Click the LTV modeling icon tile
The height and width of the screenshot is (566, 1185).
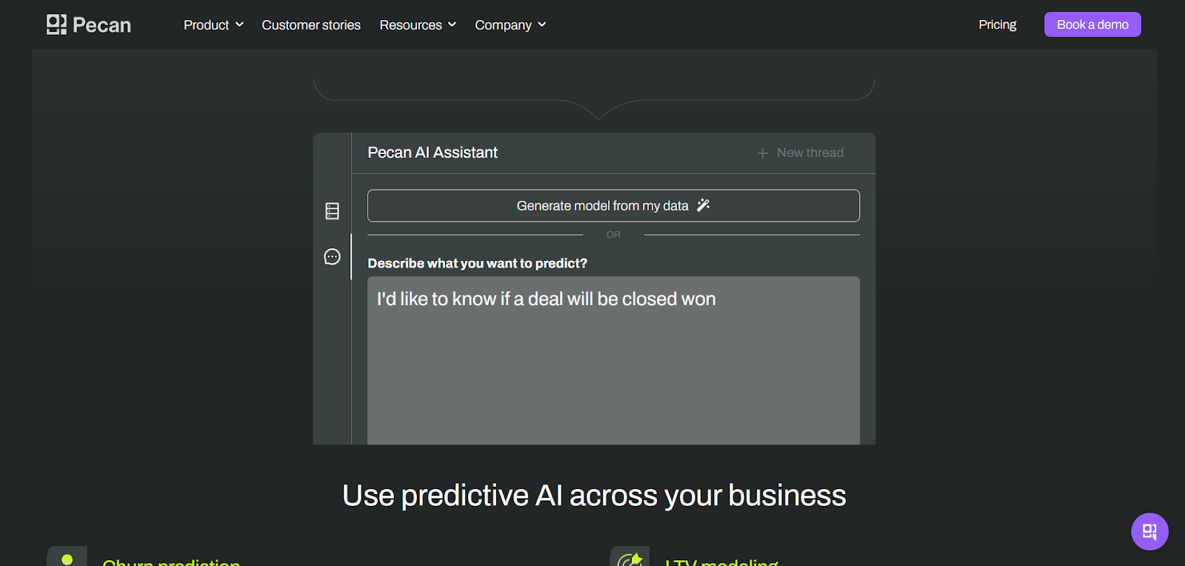tap(630, 556)
